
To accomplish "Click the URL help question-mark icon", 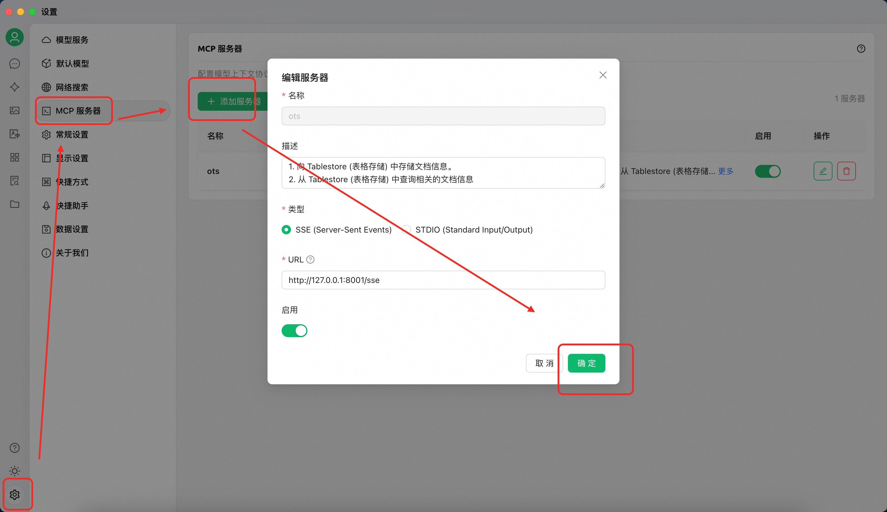I will (310, 259).
